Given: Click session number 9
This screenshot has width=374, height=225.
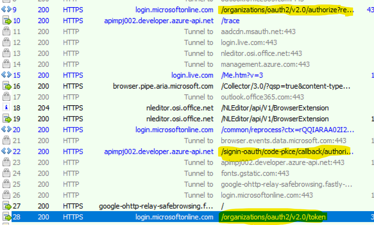Looking at the screenshot, I should [15, 10].
